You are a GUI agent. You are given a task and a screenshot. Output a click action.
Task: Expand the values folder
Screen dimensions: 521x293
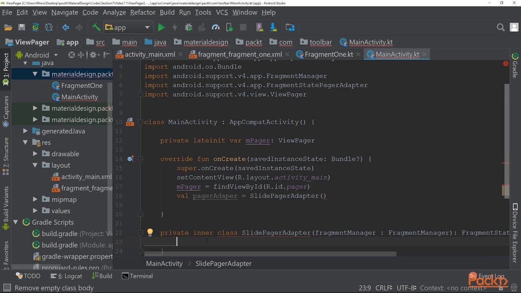(x=35, y=211)
